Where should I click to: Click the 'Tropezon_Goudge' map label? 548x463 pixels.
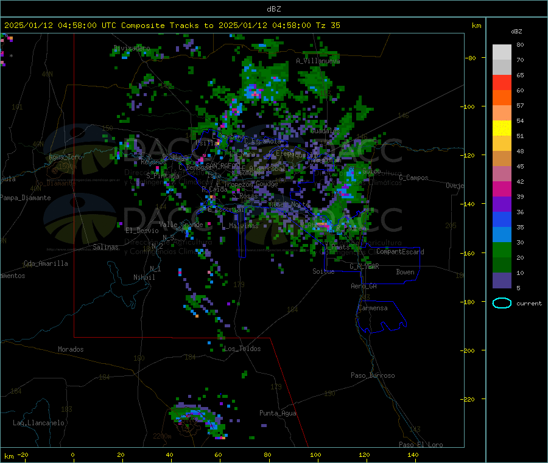(251, 184)
